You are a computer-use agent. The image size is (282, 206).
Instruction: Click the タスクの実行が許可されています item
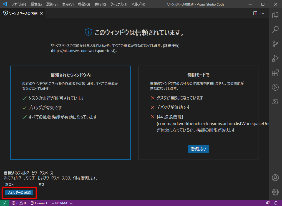coord(56,98)
